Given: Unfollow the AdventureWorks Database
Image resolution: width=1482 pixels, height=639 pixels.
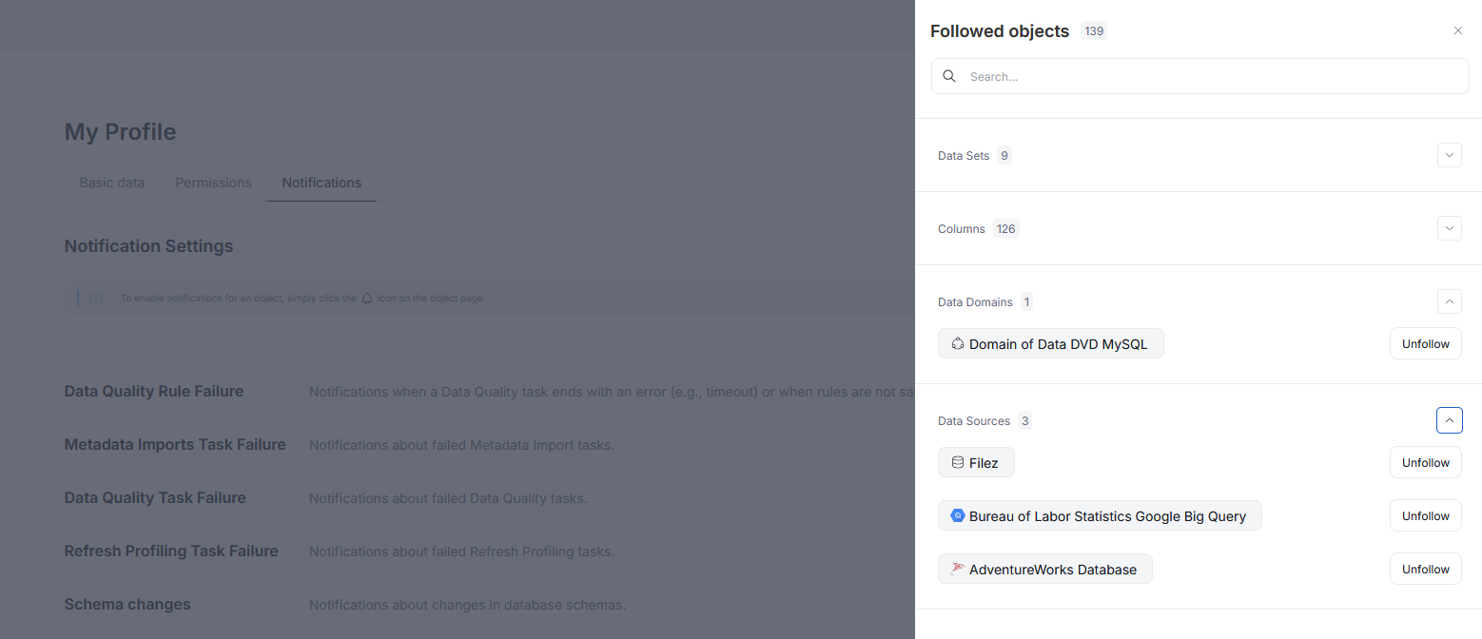Looking at the screenshot, I should coord(1425,569).
